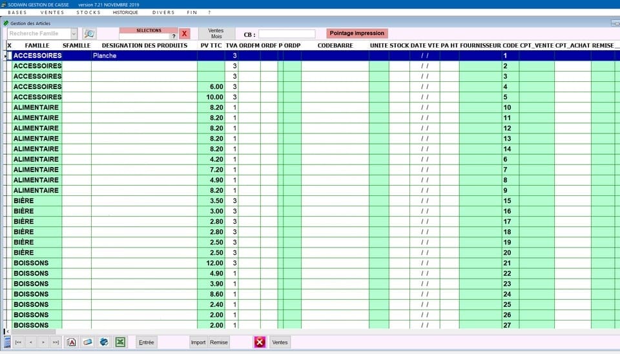Image resolution: width=620 pixels, height=354 pixels.
Task: Close the form with the magenta X icon
Action: pyautogui.click(x=260, y=342)
